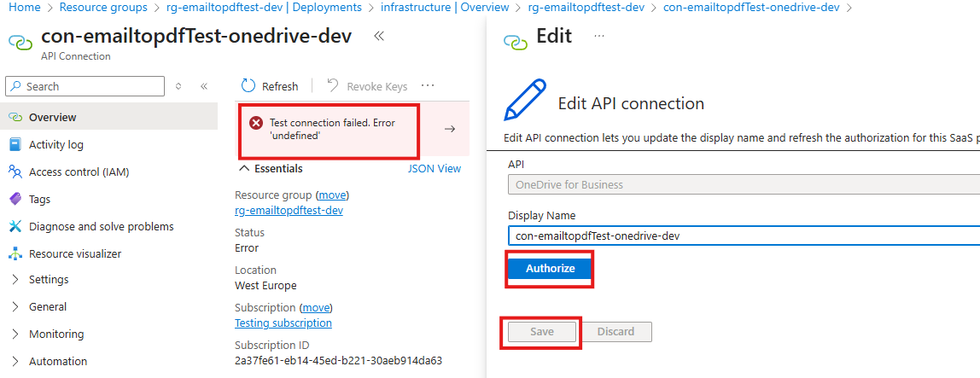980x378 pixels.
Task: Click the Display Name input field
Action: pyautogui.click(x=744, y=236)
